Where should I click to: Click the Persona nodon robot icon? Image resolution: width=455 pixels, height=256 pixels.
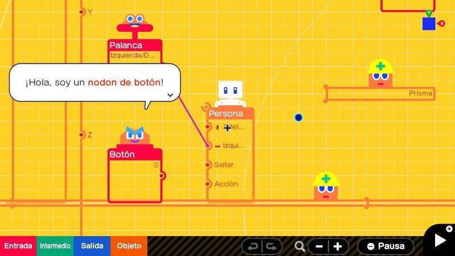pyautogui.click(x=230, y=92)
